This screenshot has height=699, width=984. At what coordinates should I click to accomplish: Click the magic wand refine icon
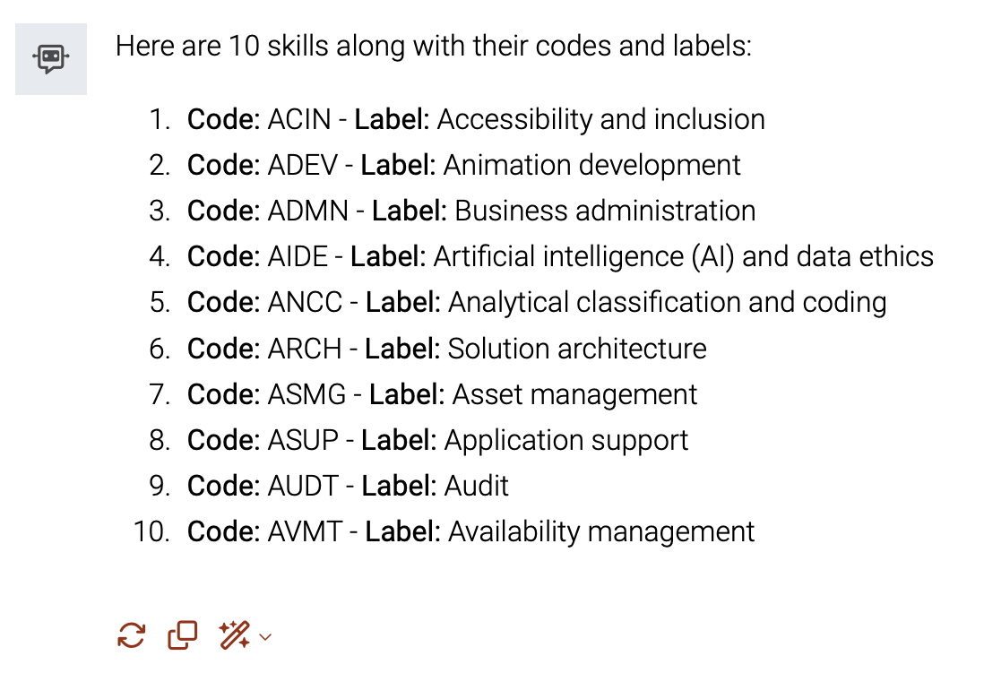click(234, 635)
